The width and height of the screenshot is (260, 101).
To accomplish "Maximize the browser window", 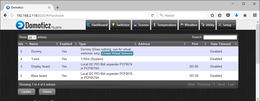I will coord(243,4).
